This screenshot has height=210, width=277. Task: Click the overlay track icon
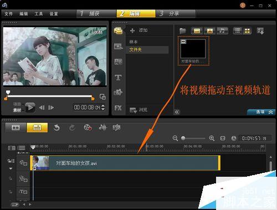point(23,178)
